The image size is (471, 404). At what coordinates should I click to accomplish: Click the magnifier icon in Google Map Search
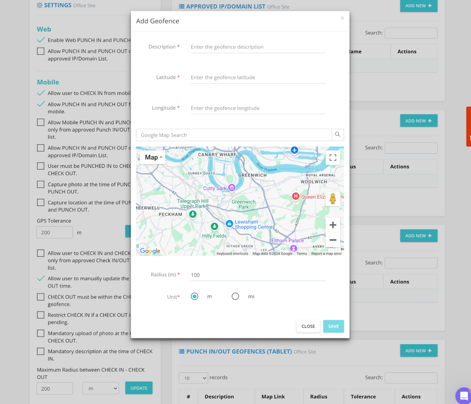coord(338,135)
